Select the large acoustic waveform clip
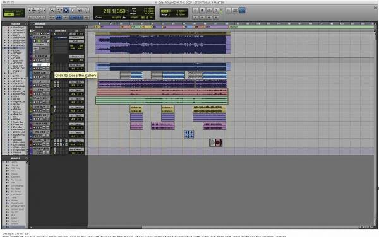The image size is (379, 237). 163,44
